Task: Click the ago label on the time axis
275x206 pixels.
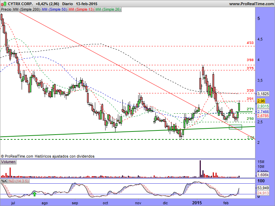Action: [45, 203]
